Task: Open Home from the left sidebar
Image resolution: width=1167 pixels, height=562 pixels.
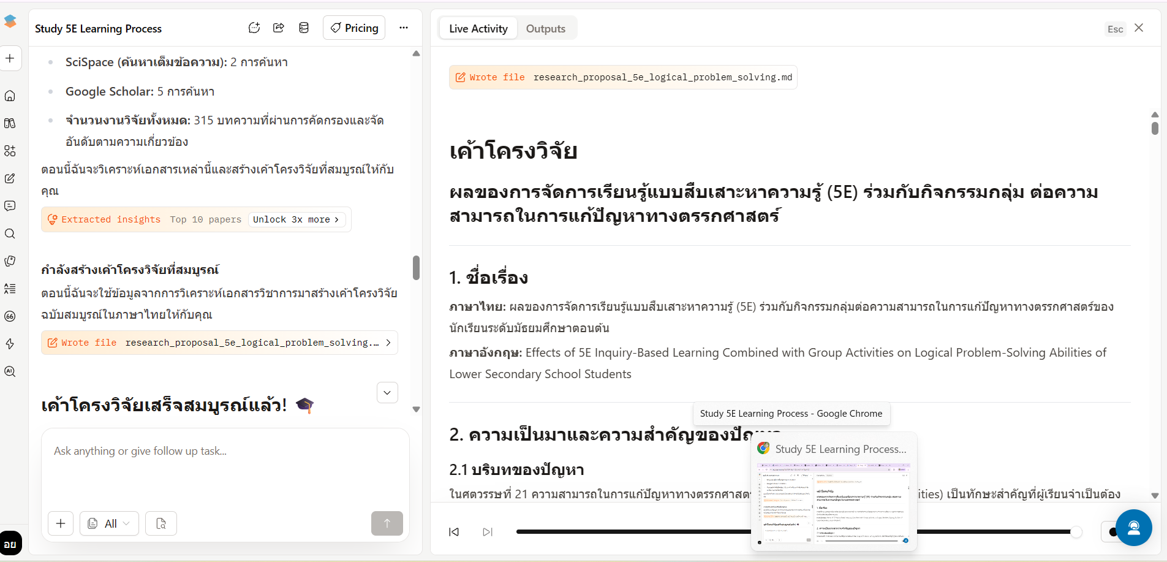Action: pyautogui.click(x=10, y=96)
